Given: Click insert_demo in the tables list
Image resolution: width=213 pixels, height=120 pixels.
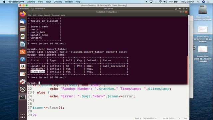Looking at the screenshot, I should pyautogui.click(x=39, y=27).
